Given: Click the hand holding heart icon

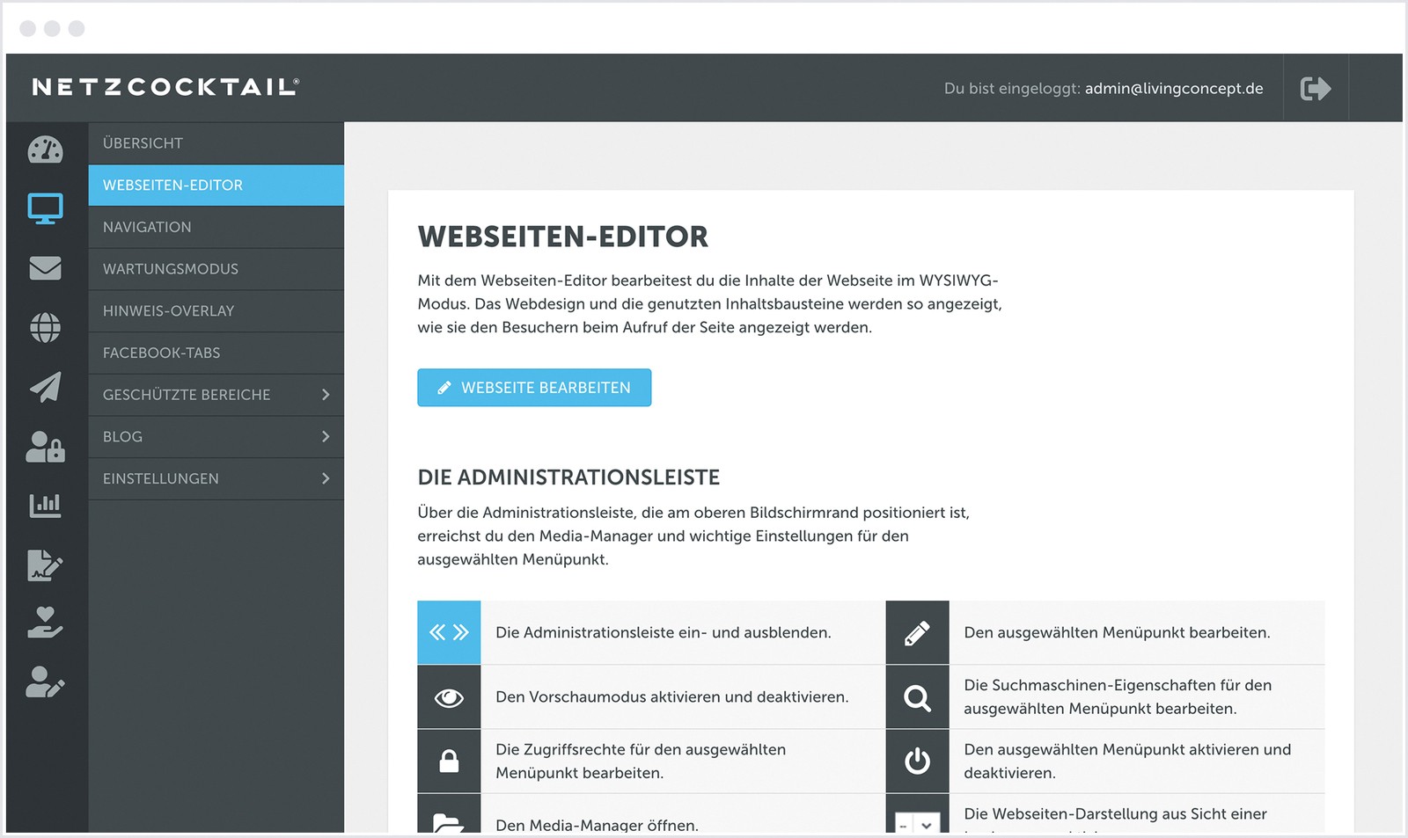Looking at the screenshot, I should (45, 623).
